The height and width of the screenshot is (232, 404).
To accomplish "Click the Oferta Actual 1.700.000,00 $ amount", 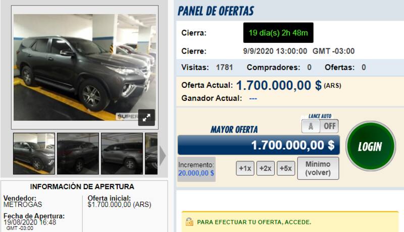I will pyautogui.click(x=279, y=85).
